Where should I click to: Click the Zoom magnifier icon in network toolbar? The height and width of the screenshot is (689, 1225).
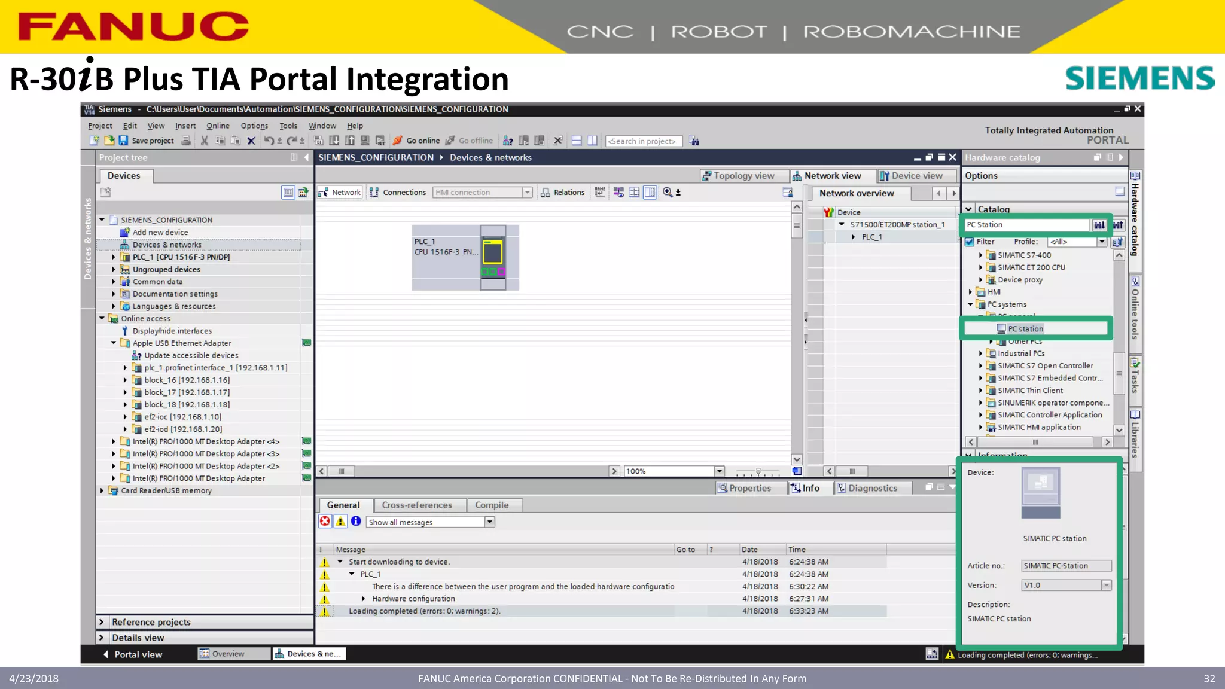coord(668,192)
